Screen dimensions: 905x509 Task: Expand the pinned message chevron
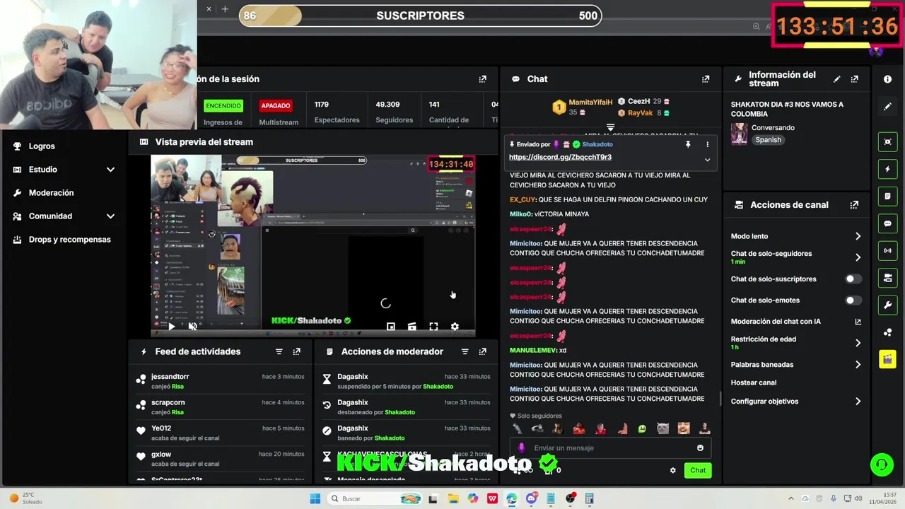tap(707, 160)
